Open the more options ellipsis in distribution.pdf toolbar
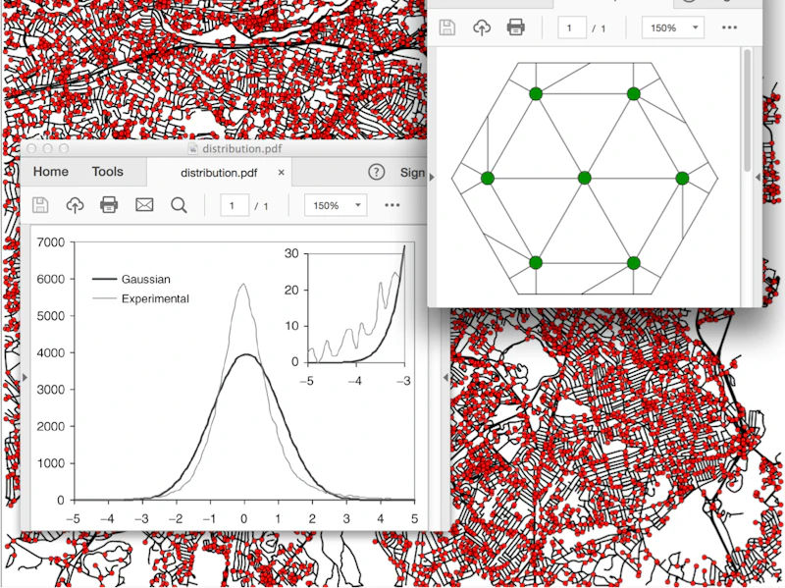Viewport: 785px width, 588px height. 392,205
